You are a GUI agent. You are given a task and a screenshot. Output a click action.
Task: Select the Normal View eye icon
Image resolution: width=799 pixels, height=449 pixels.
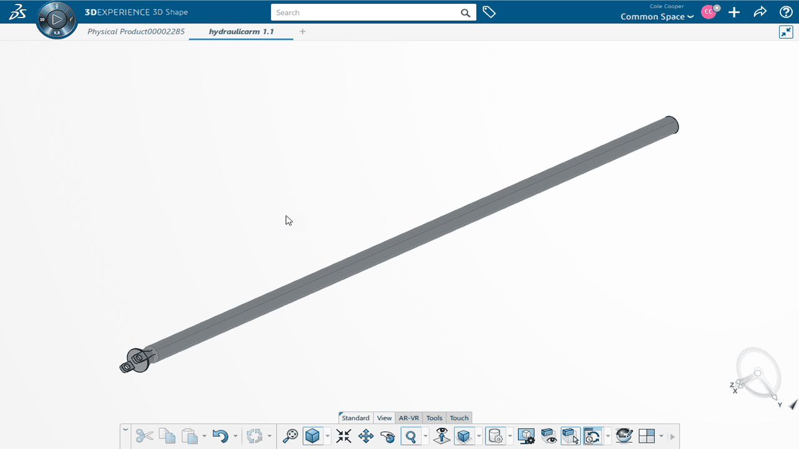tap(442, 436)
